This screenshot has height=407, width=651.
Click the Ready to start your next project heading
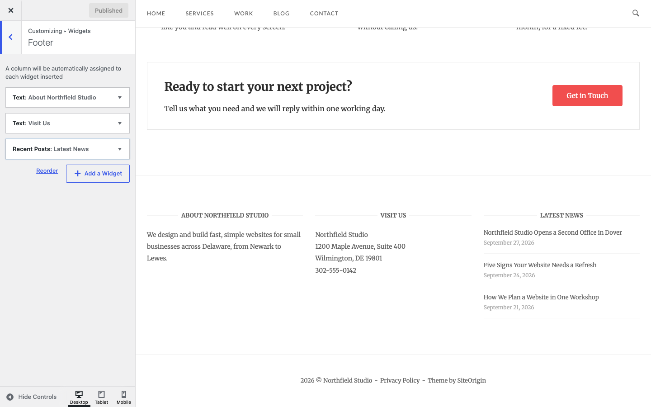pyautogui.click(x=258, y=86)
